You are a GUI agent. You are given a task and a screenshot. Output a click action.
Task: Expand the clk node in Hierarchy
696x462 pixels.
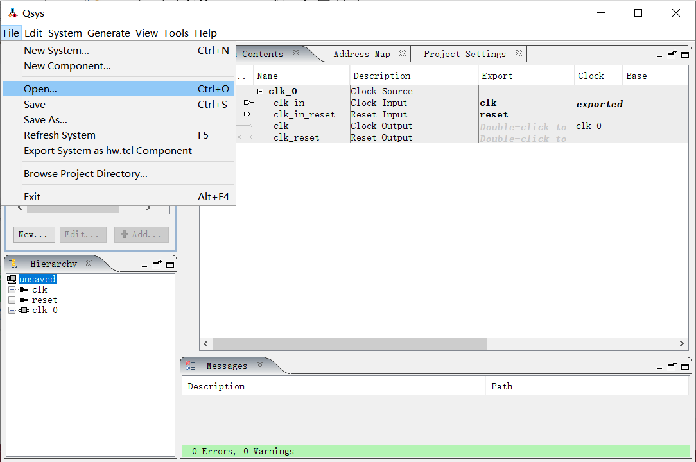tap(12, 290)
